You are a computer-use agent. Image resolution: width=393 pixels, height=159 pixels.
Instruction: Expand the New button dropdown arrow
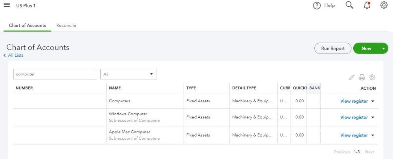(384, 48)
